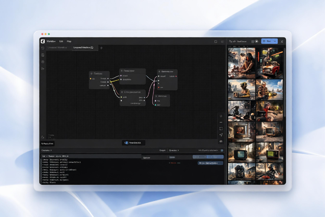Open thumbnail of TV with the green screen

[x=270, y=153]
